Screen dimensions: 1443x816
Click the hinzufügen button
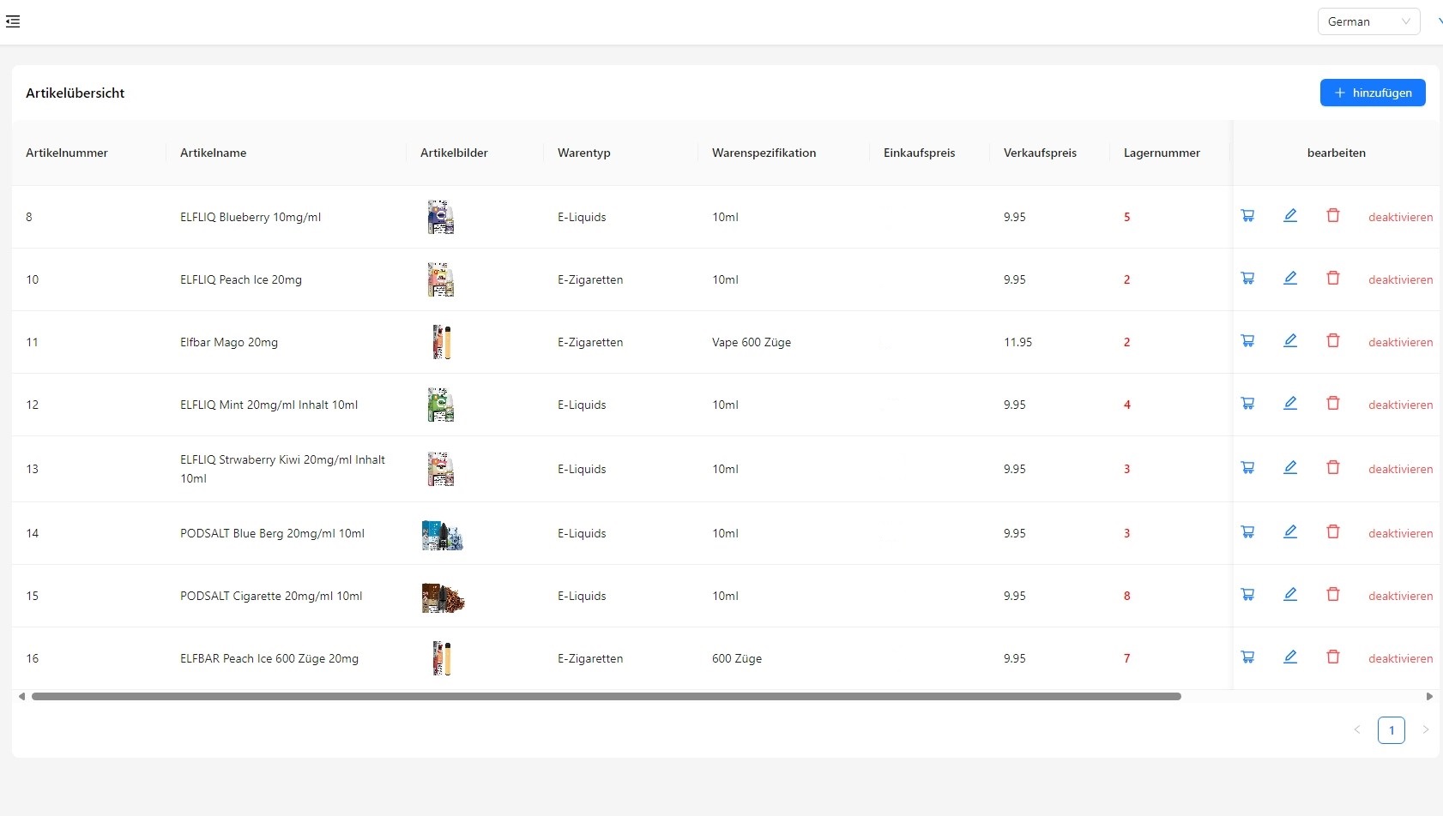[1373, 93]
